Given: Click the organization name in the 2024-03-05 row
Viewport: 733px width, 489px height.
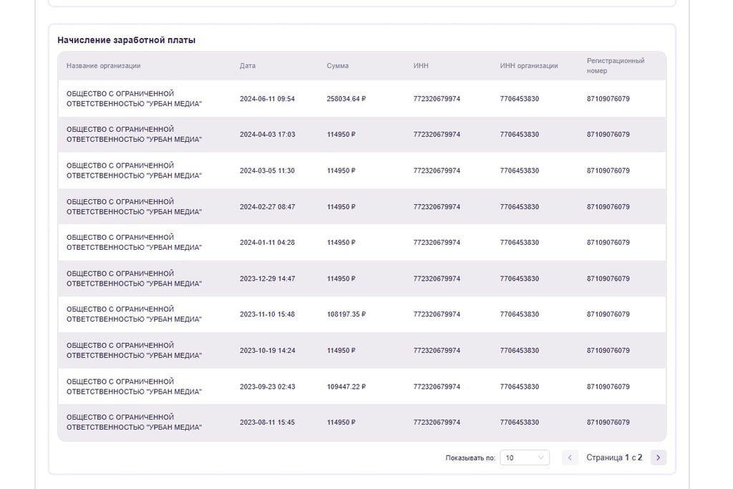Looking at the screenshot, I should [x=134, y=170].
